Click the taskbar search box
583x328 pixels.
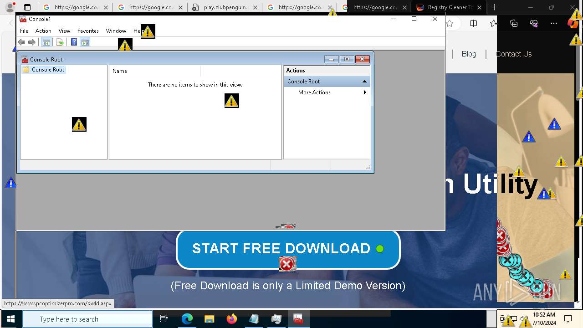[x=87, y=319]
